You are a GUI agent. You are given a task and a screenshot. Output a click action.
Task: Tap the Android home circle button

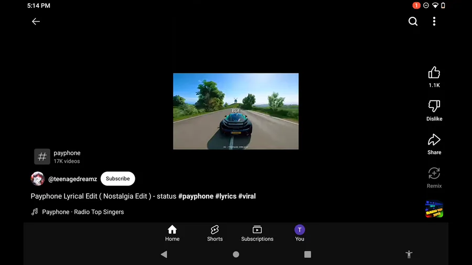point(236,255)
